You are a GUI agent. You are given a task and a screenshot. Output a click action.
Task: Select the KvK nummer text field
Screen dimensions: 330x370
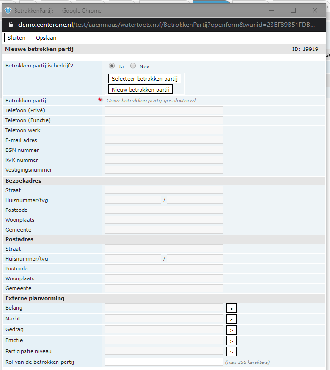click(164, 160)
